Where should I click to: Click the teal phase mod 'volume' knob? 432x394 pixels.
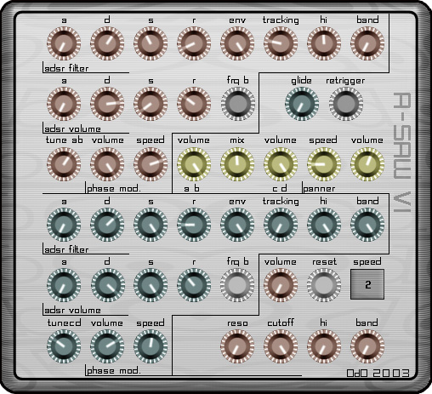107,346
